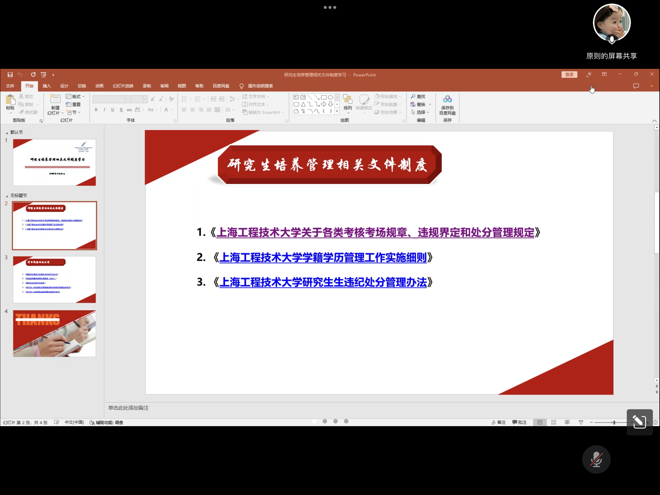Click the Save icon in quick access toolbar
Image resolution: width=660 pixels, height=495 pixels.
(10, 74)
